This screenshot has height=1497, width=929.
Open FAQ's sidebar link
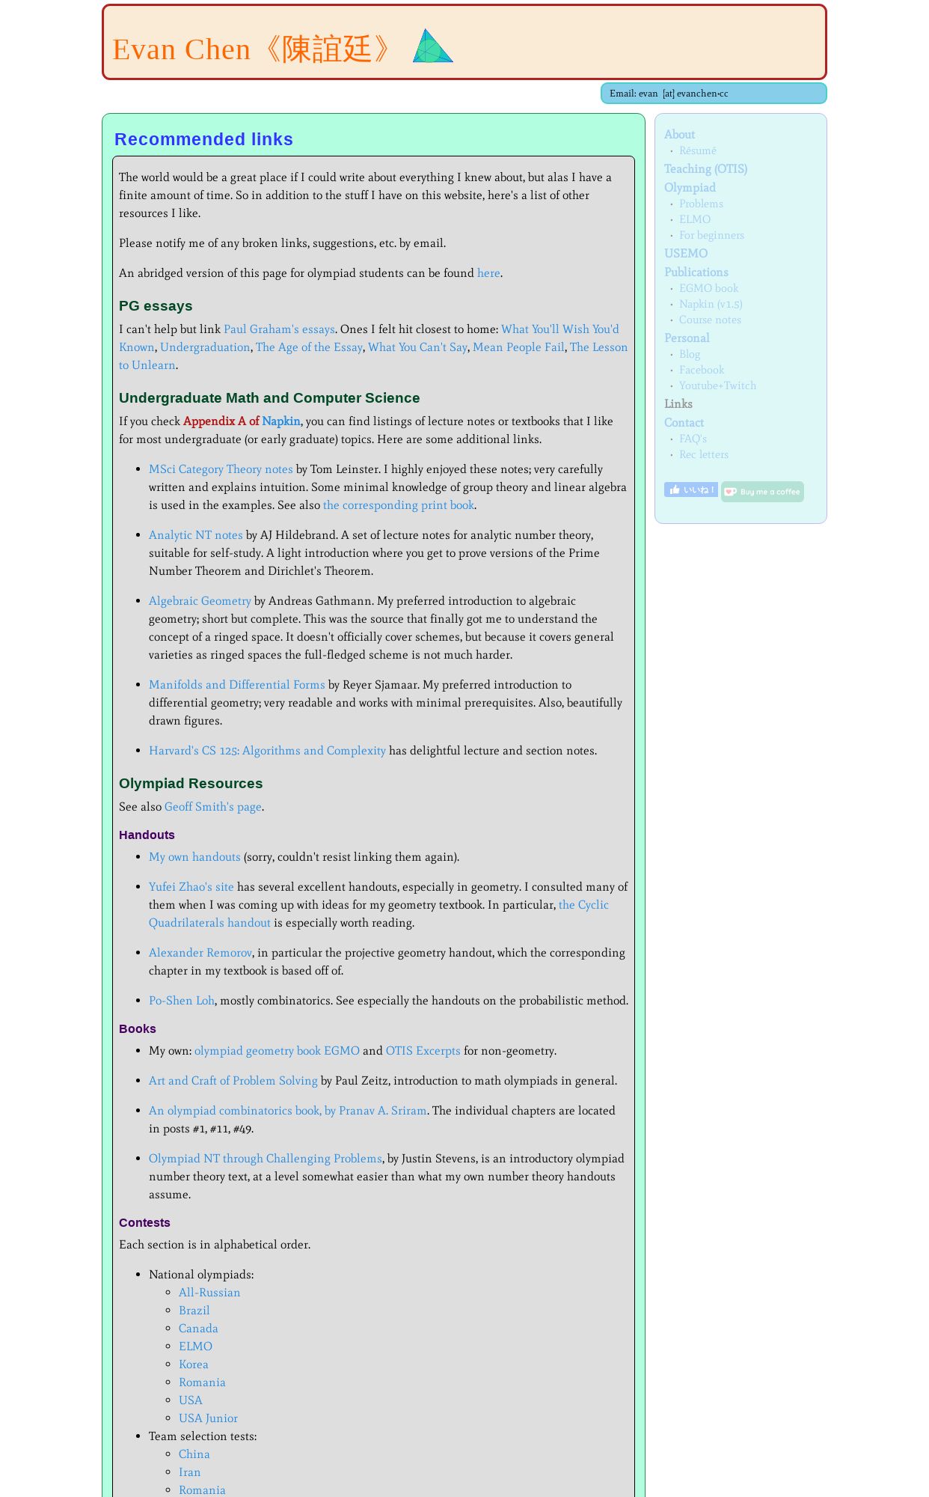(x=693, y=439)
